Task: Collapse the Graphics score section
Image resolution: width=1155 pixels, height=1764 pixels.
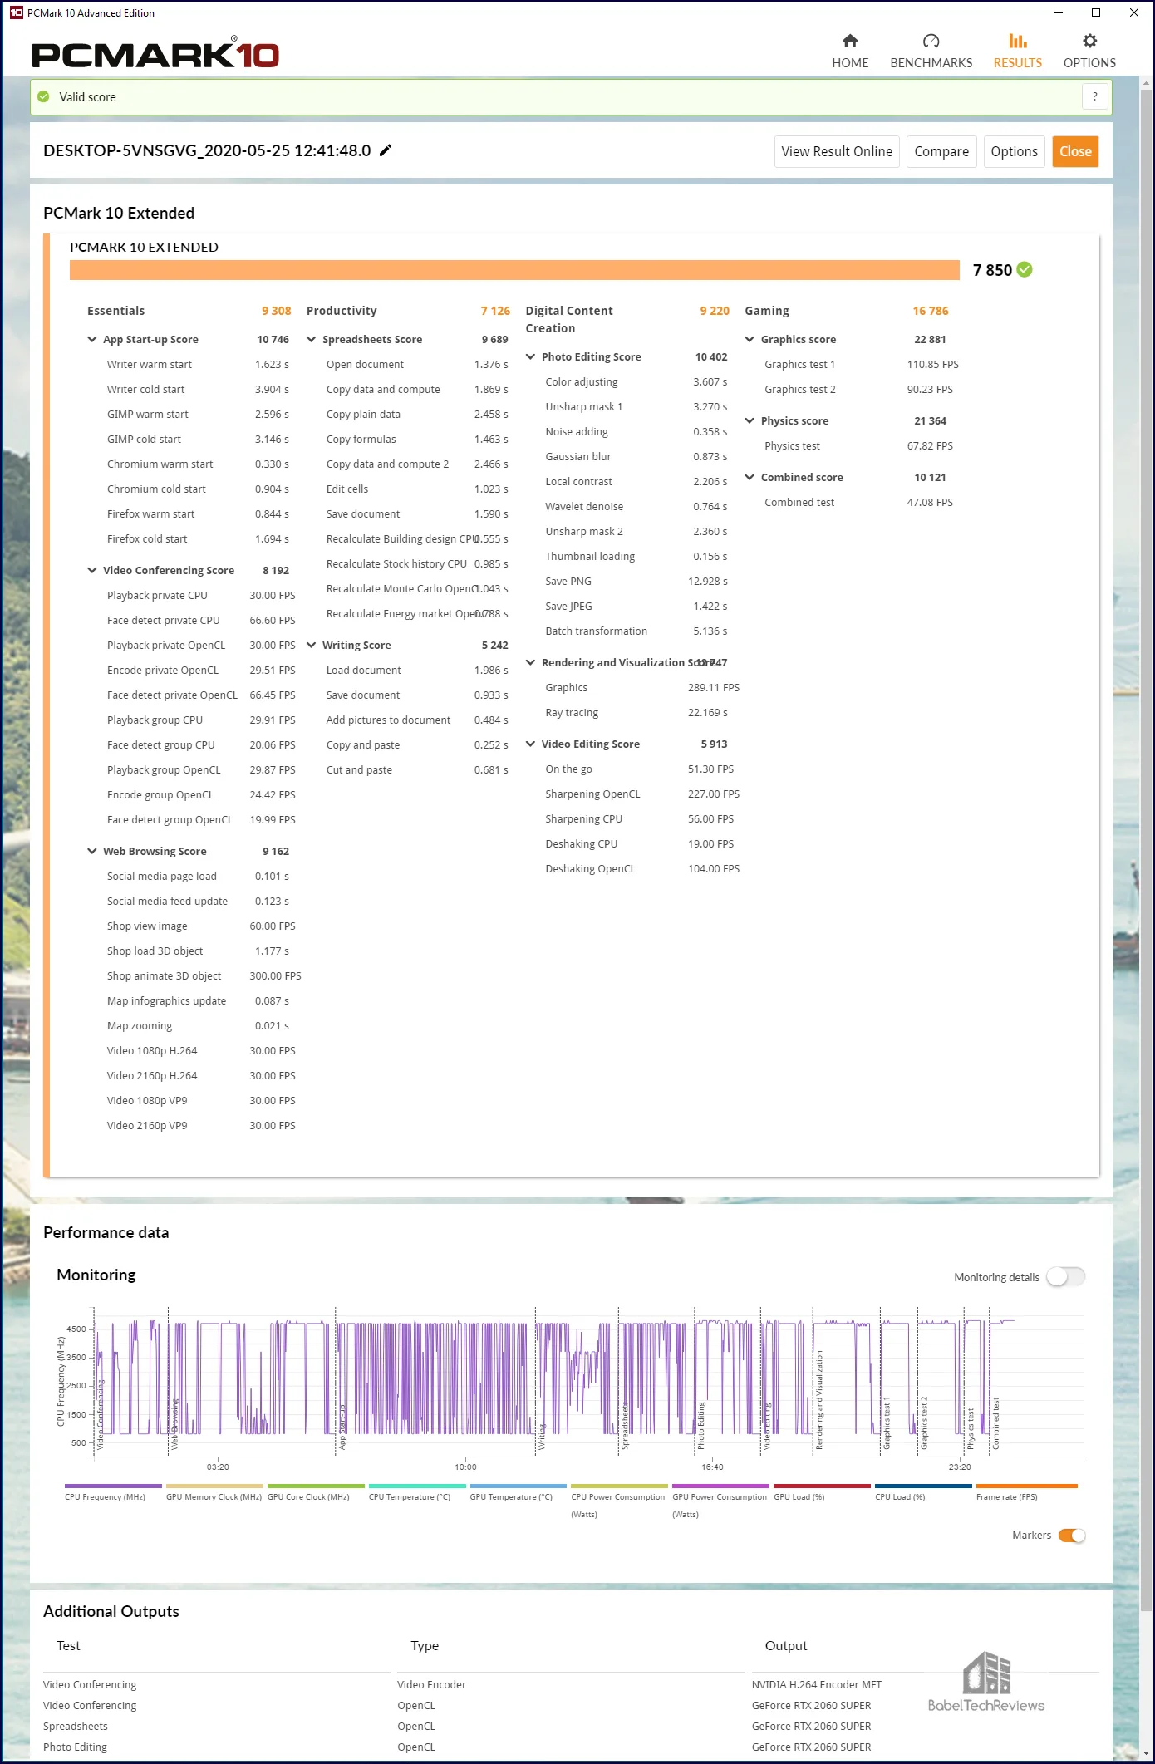Action: [x=750, y=339]
